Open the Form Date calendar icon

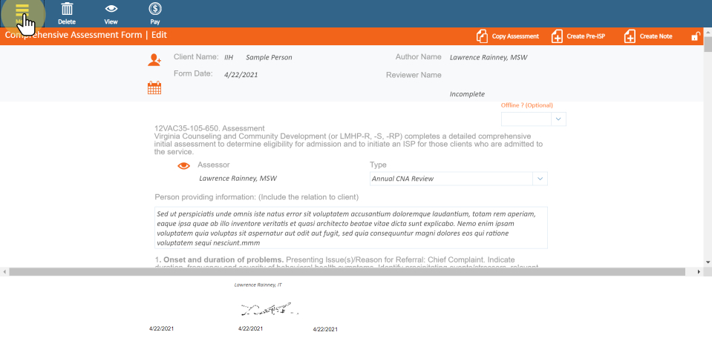click(x=154, y=88)
